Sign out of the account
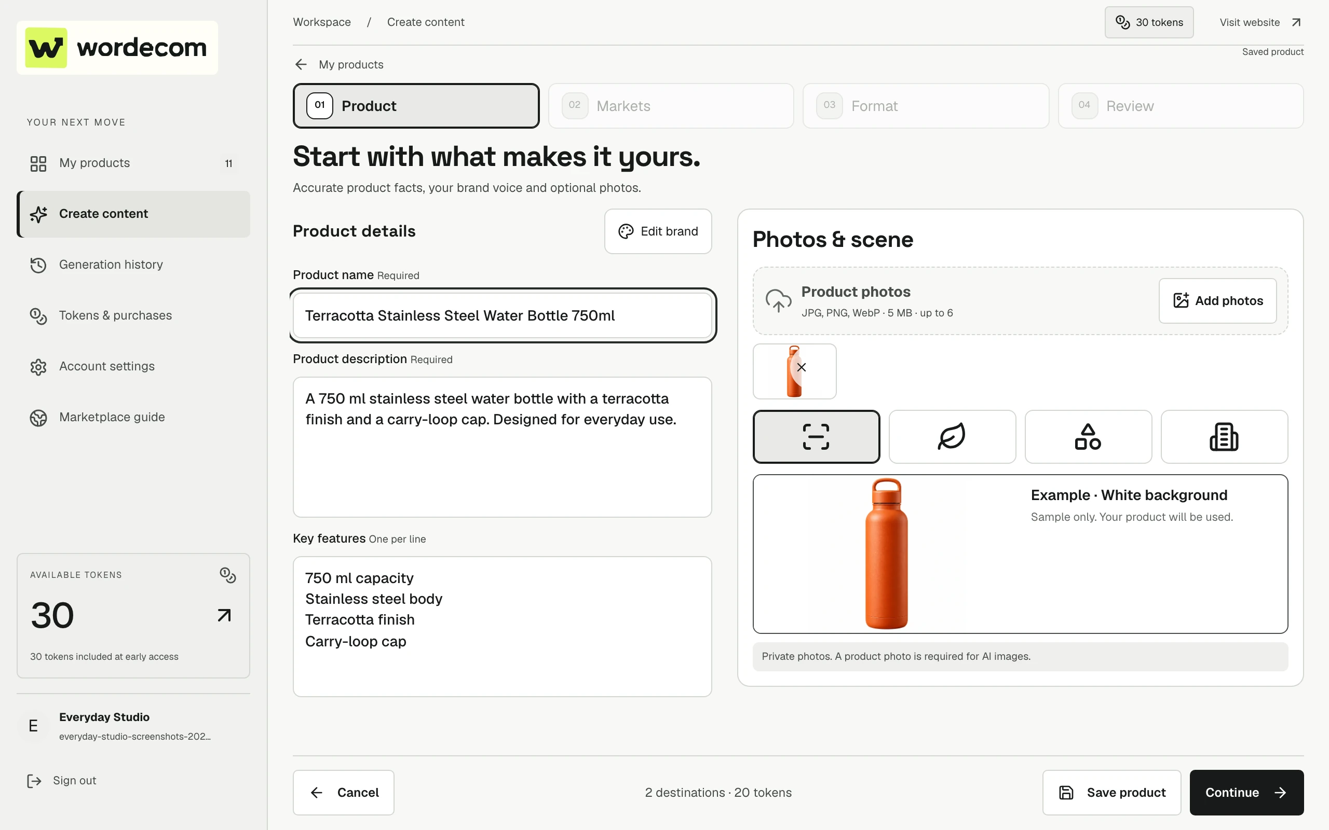 62,781
